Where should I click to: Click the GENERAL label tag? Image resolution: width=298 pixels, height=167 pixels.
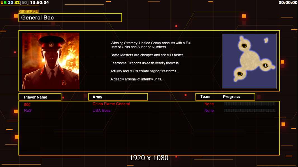point(29,11)
